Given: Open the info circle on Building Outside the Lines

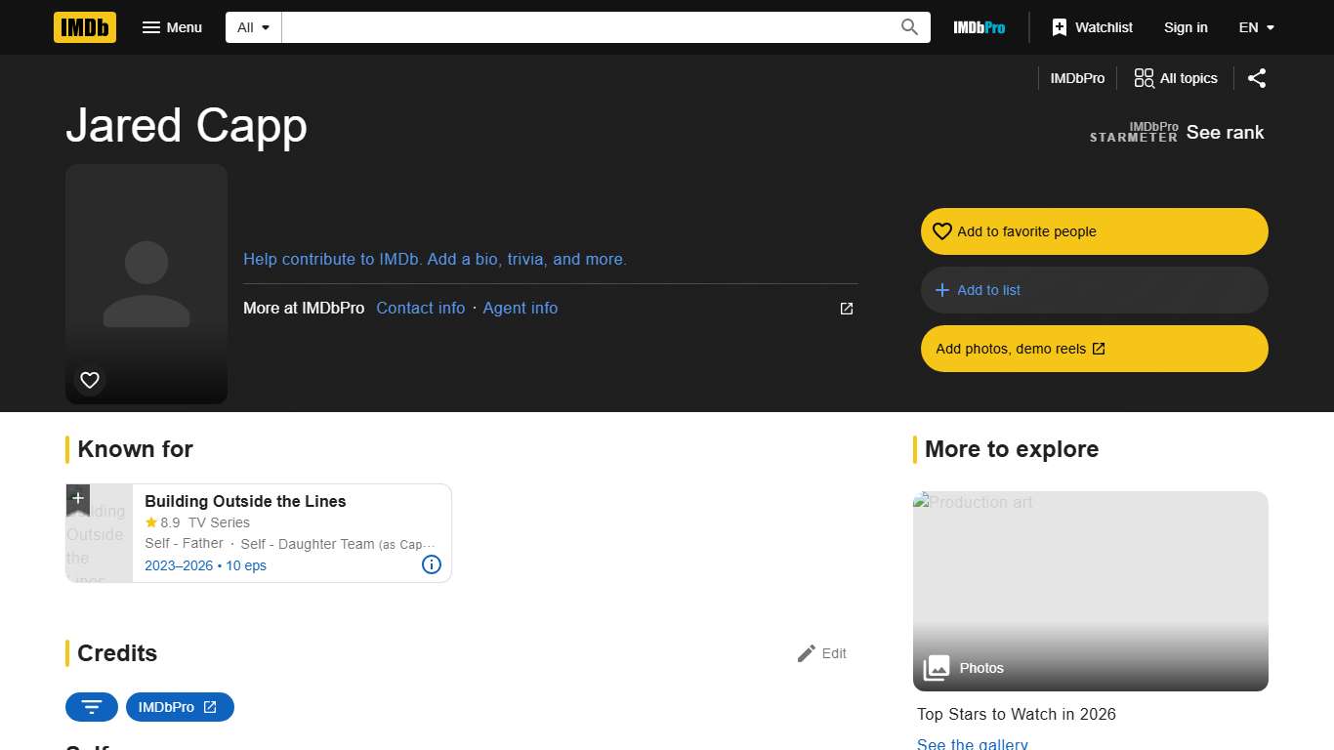Looking at the screenshot, I should (431, 564).
